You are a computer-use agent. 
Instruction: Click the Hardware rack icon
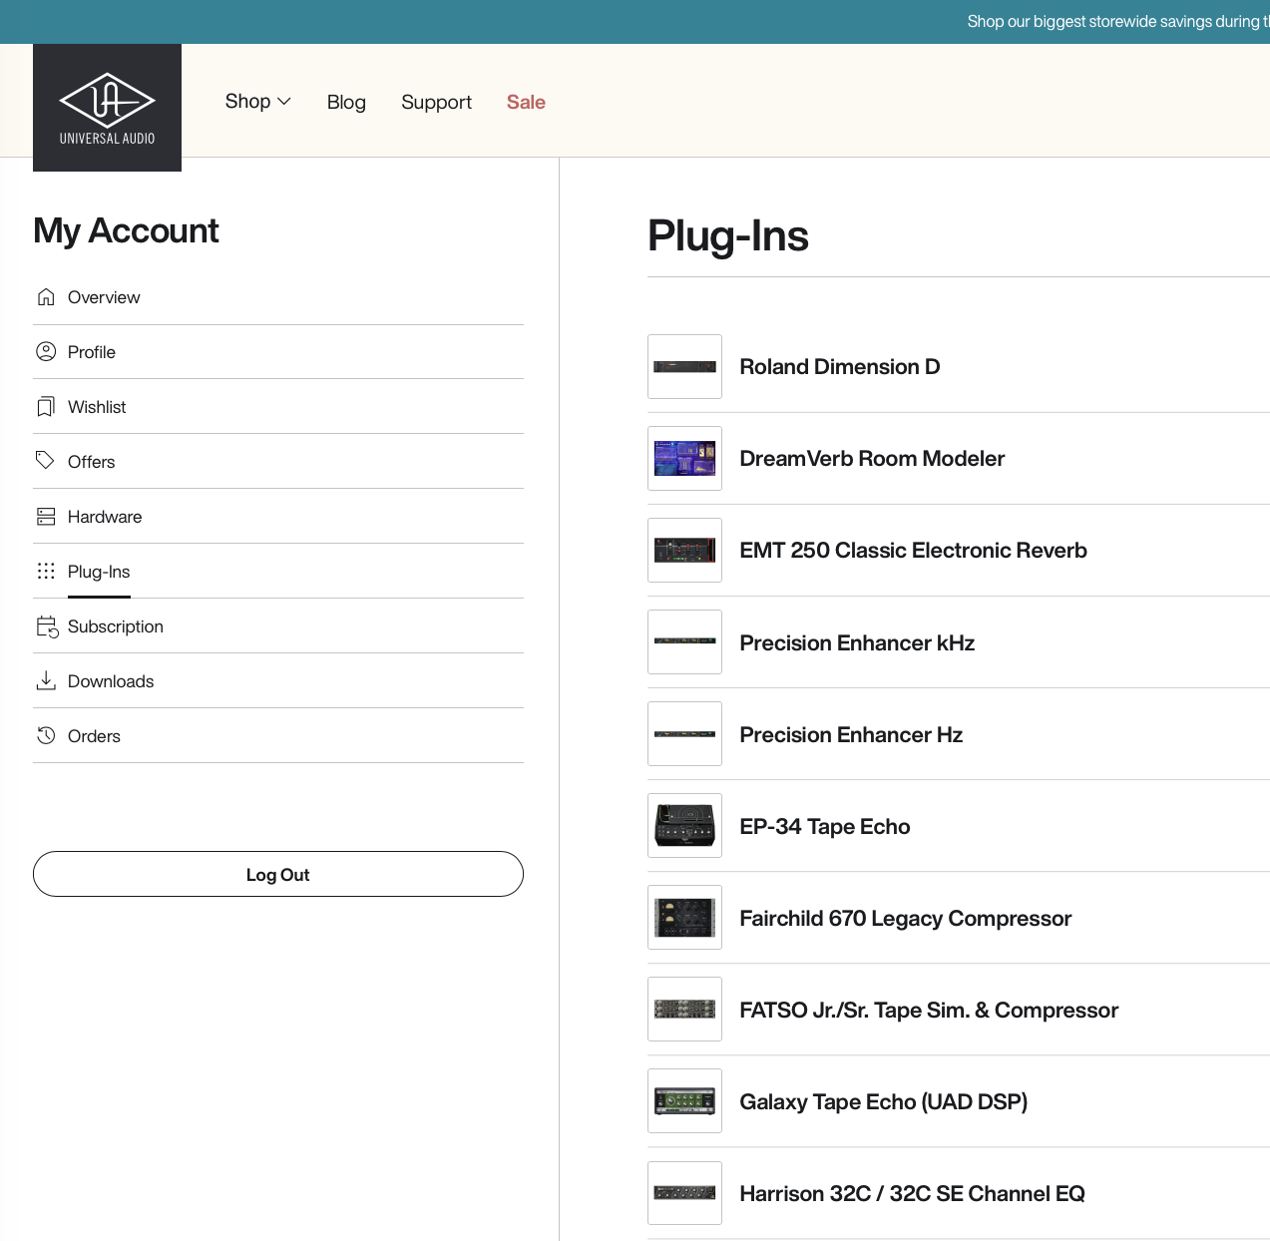(x=46, y=517)
